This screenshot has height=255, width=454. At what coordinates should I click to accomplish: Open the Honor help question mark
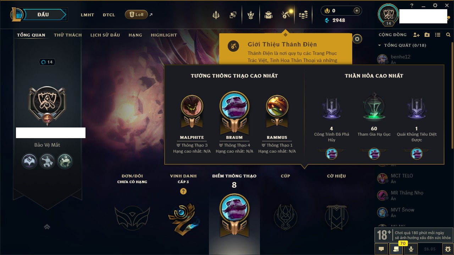click(x=183, y=191)
